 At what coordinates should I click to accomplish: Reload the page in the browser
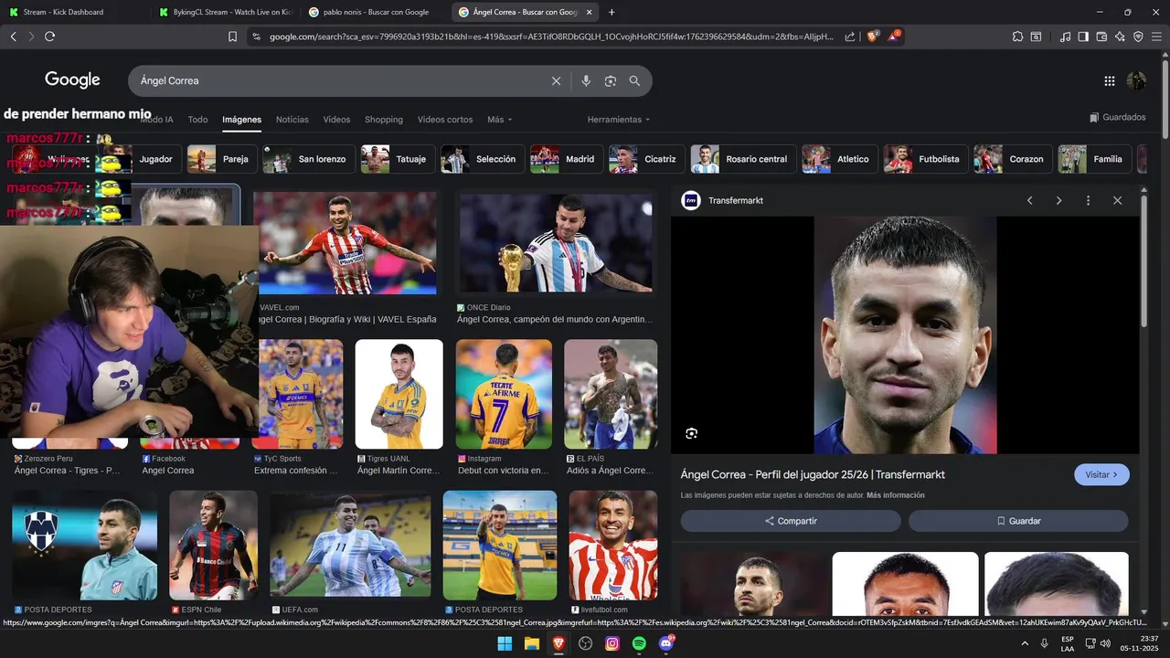[49, 37]
